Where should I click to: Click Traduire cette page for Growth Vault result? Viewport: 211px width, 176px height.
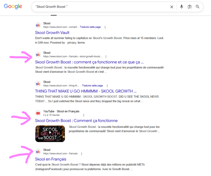coord(90,27)
